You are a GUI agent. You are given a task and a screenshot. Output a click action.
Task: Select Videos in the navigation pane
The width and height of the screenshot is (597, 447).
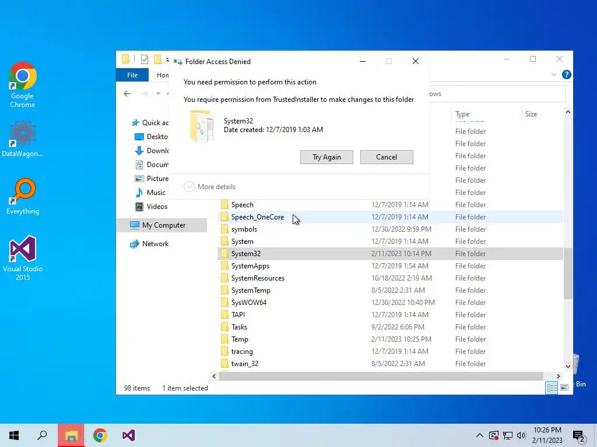pyautogui.click(x=152, y=207)
